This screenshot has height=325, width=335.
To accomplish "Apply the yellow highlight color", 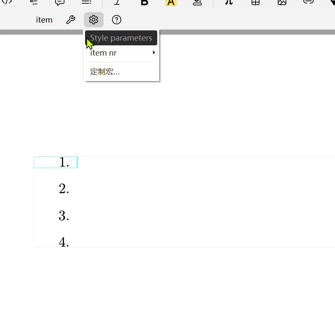I will (x=171, y=3).
